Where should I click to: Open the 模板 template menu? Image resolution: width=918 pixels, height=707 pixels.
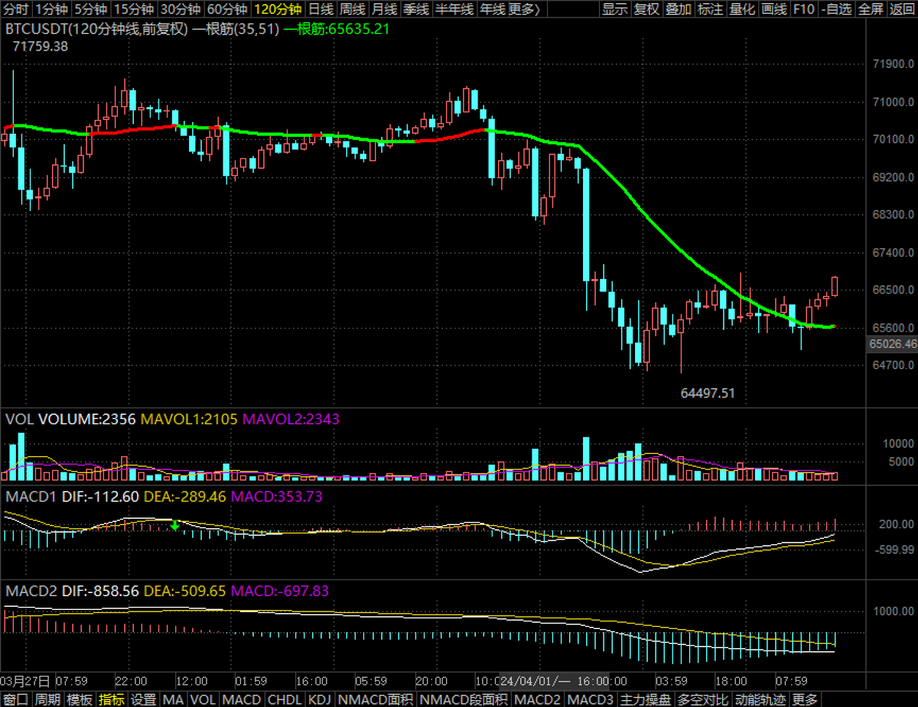80,699
